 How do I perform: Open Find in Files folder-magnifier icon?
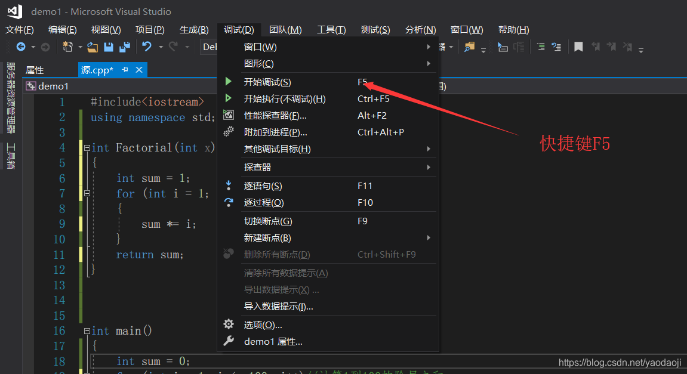point(470,47)
